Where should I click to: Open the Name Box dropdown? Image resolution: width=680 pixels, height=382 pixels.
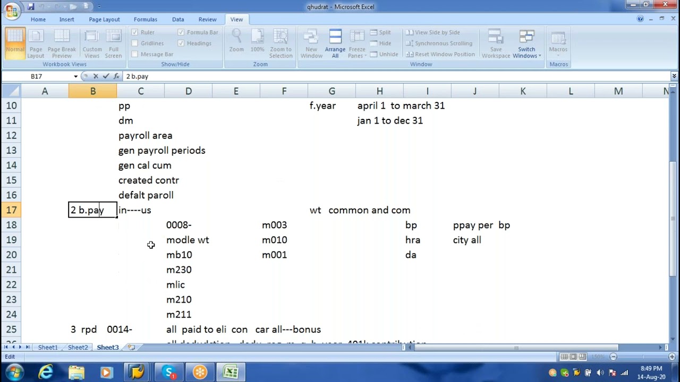point(76,76)
